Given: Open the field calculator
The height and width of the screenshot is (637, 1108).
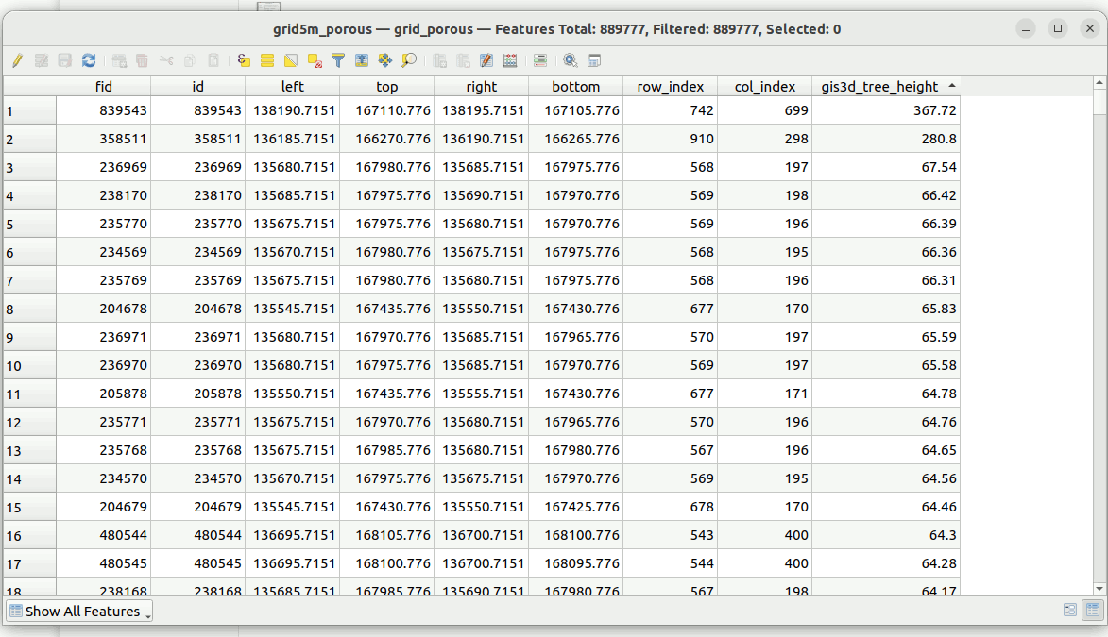Looking at the screenshot, I should 510,60.
